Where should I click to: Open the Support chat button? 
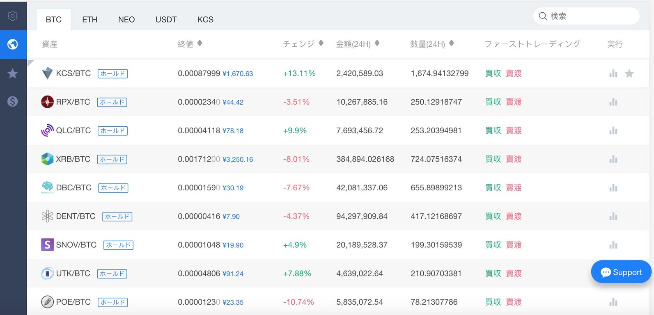[x=621, y=272]
